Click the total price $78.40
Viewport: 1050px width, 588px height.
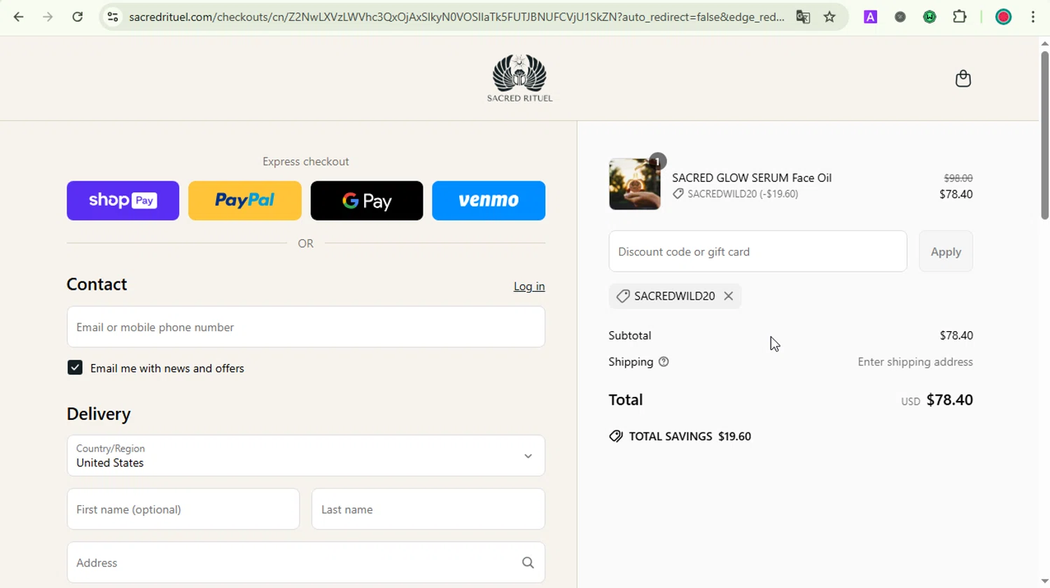[x=949, y=400]
